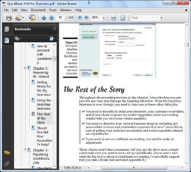The height and width of the screenshot is (172, 191).
Task: Go to previous page with up arrow
Action: point(44,18)
